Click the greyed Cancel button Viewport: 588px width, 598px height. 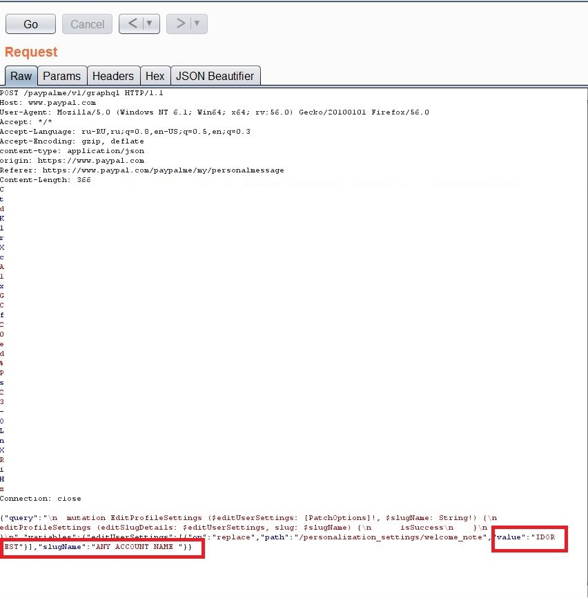click(x=87, y=24)
